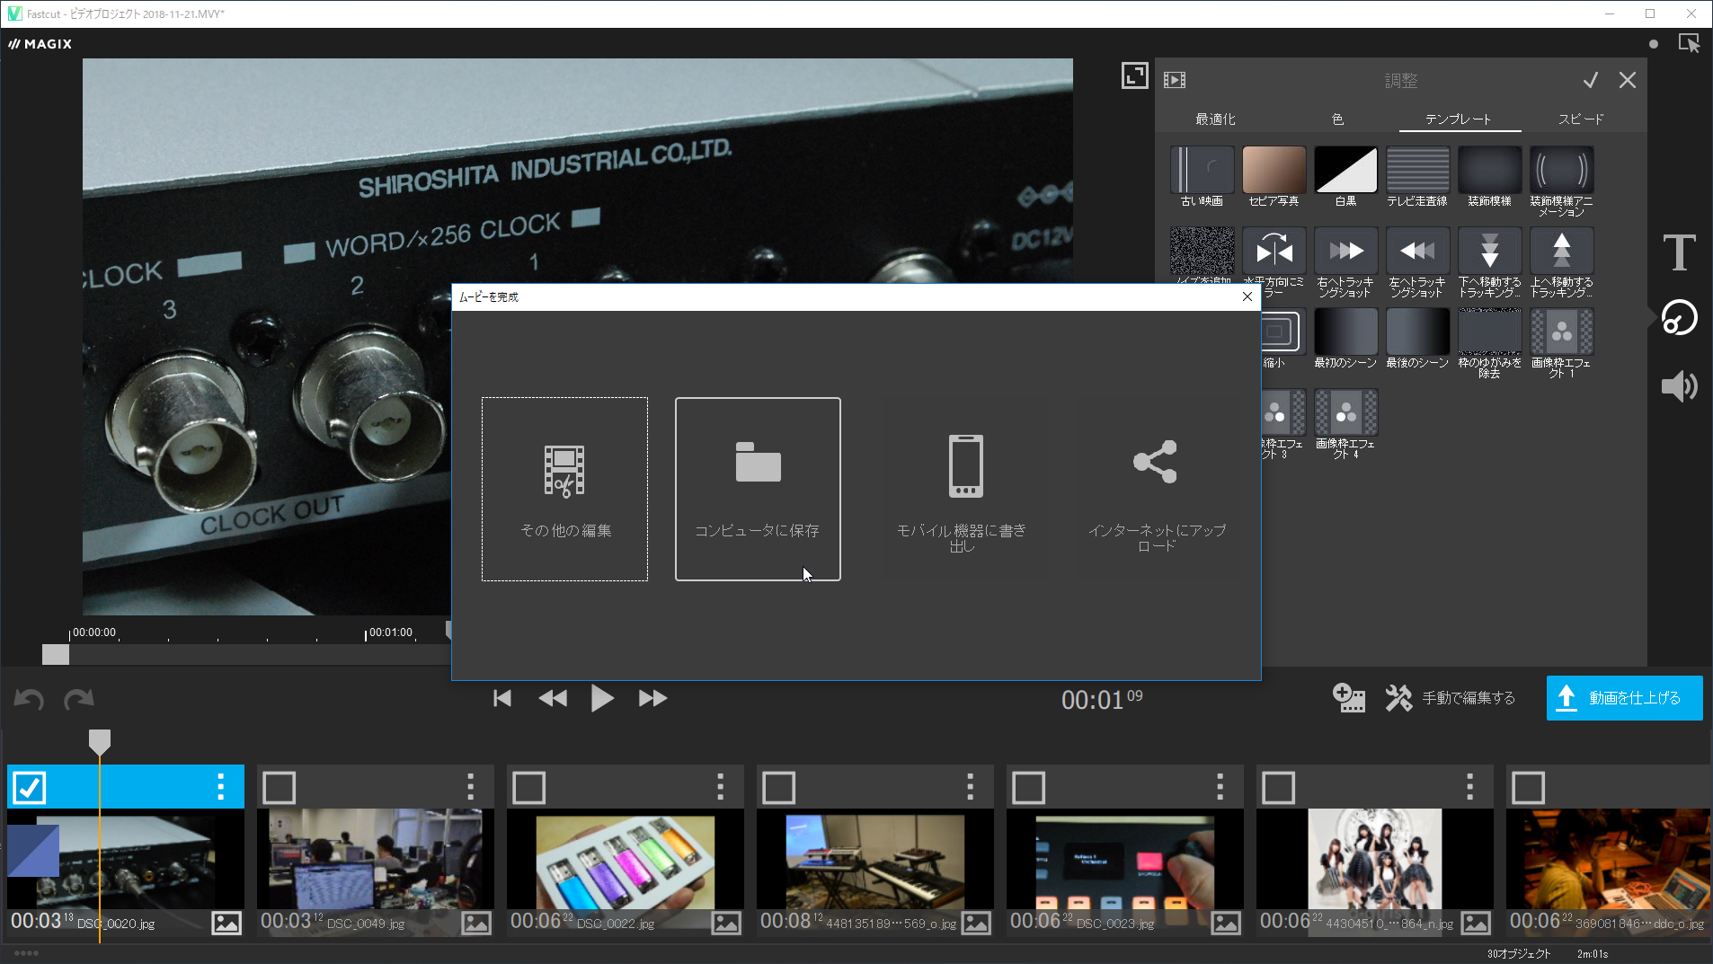Click the image type icon on DSC_0049.jpg
Viewport: 1713px width, 964px height.
(x=476, y=923)
